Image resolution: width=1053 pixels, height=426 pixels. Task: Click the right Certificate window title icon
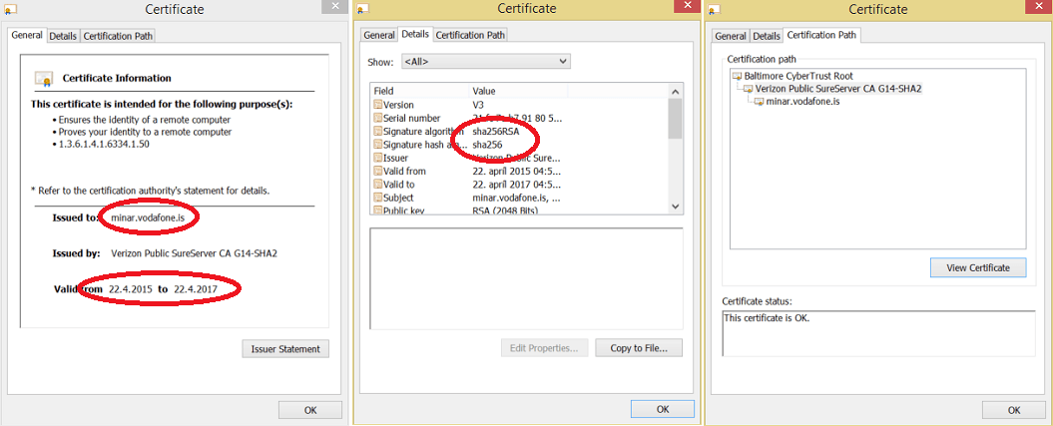pos(714,9)
